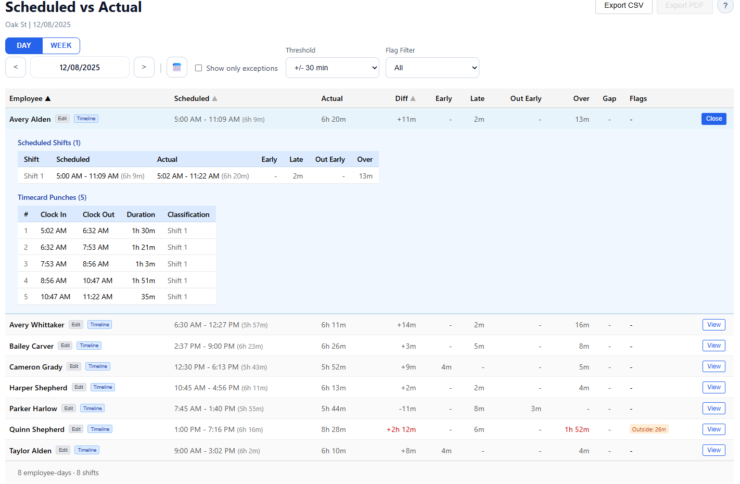740x484 pixels.
Task: View Bailey Carver's details
Action: click(x=714, y=346)
